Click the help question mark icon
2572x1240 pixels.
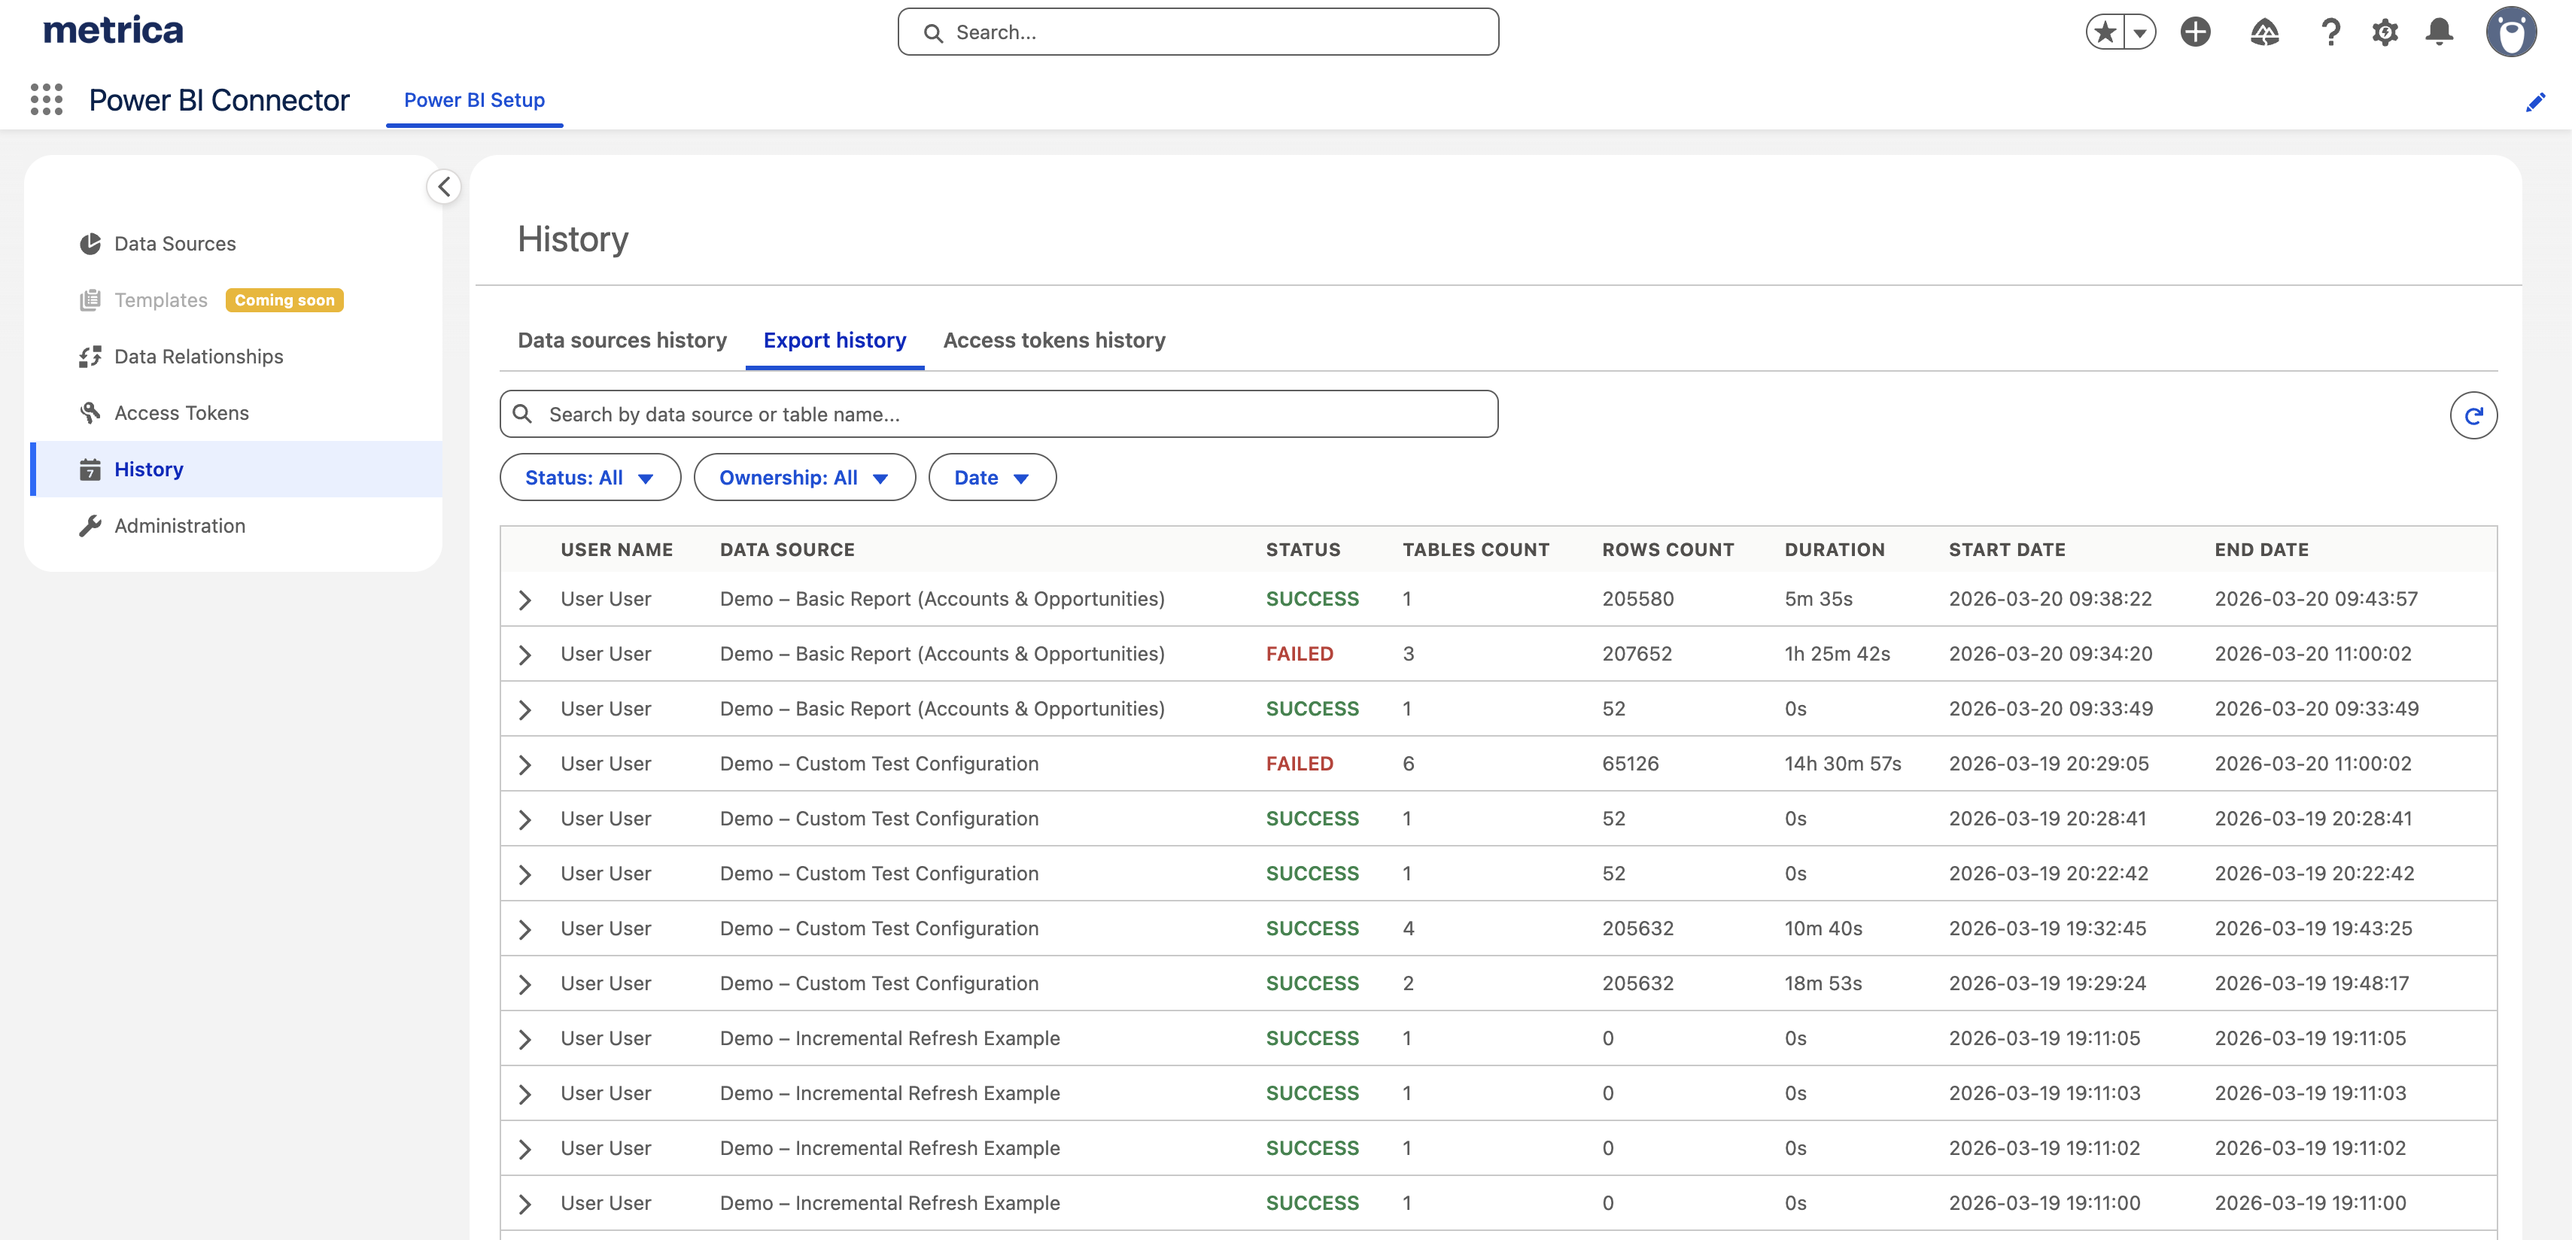(2330, 32)
